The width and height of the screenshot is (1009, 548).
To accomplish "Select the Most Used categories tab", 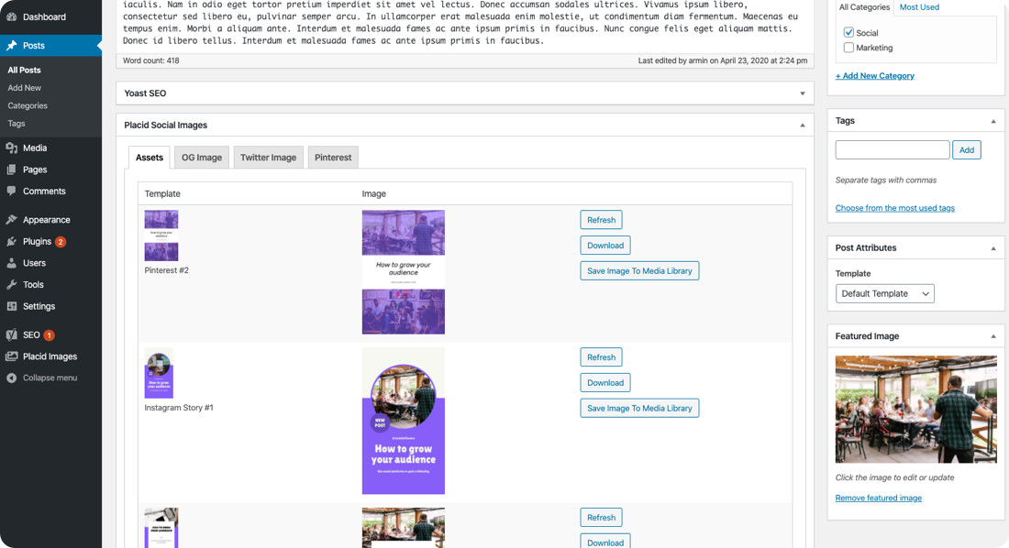I will pyautogui.click(x=919, y=7).
